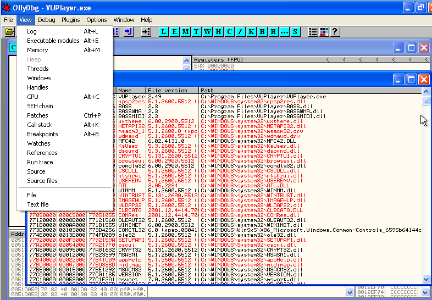Choose Threads from the View menu
The height and width of the screenshot is (300, 432).
(65, 69)
